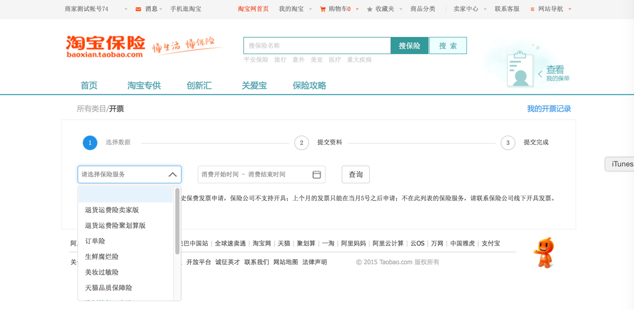The width and height of the screenshot is (634, 309).
Task: Select hot keyword 重大疾病
Action: point(359,60)
